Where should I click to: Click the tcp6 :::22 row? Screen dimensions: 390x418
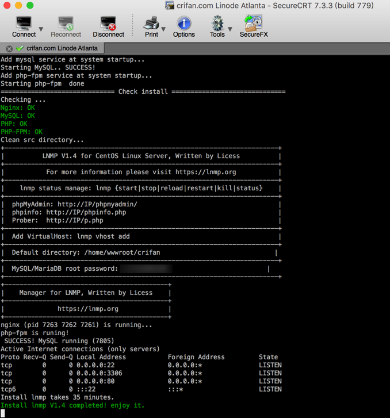pos(141,389)
